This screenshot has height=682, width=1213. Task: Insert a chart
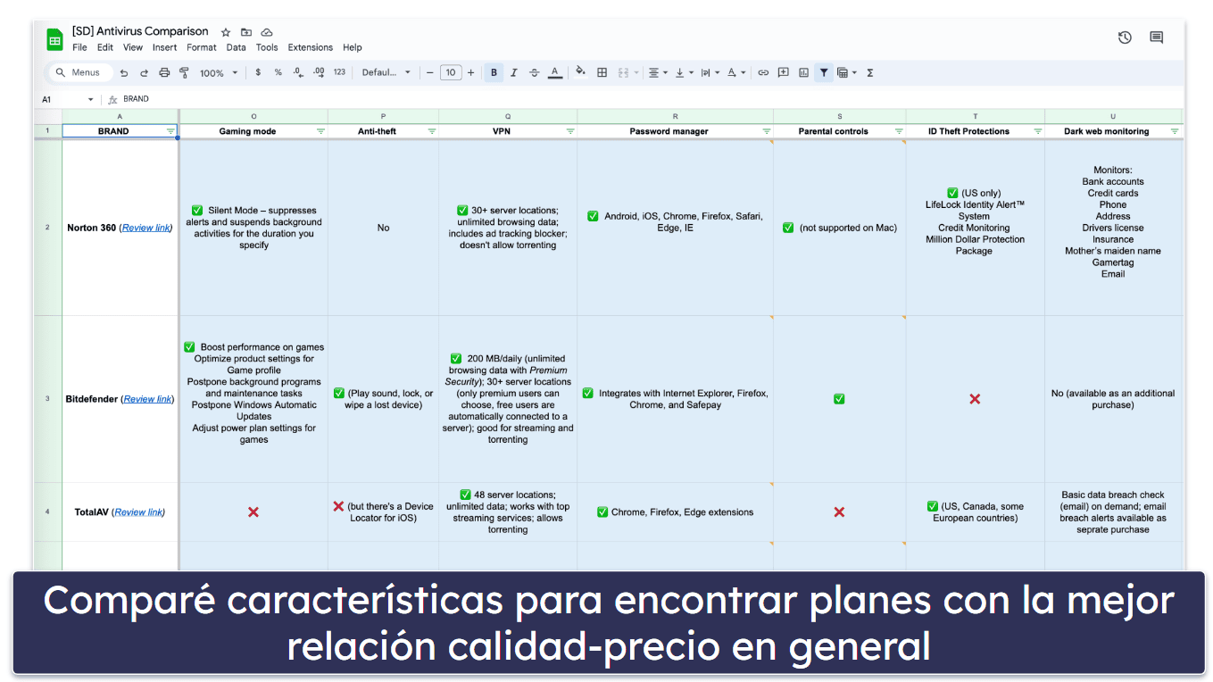pos(803,73)
